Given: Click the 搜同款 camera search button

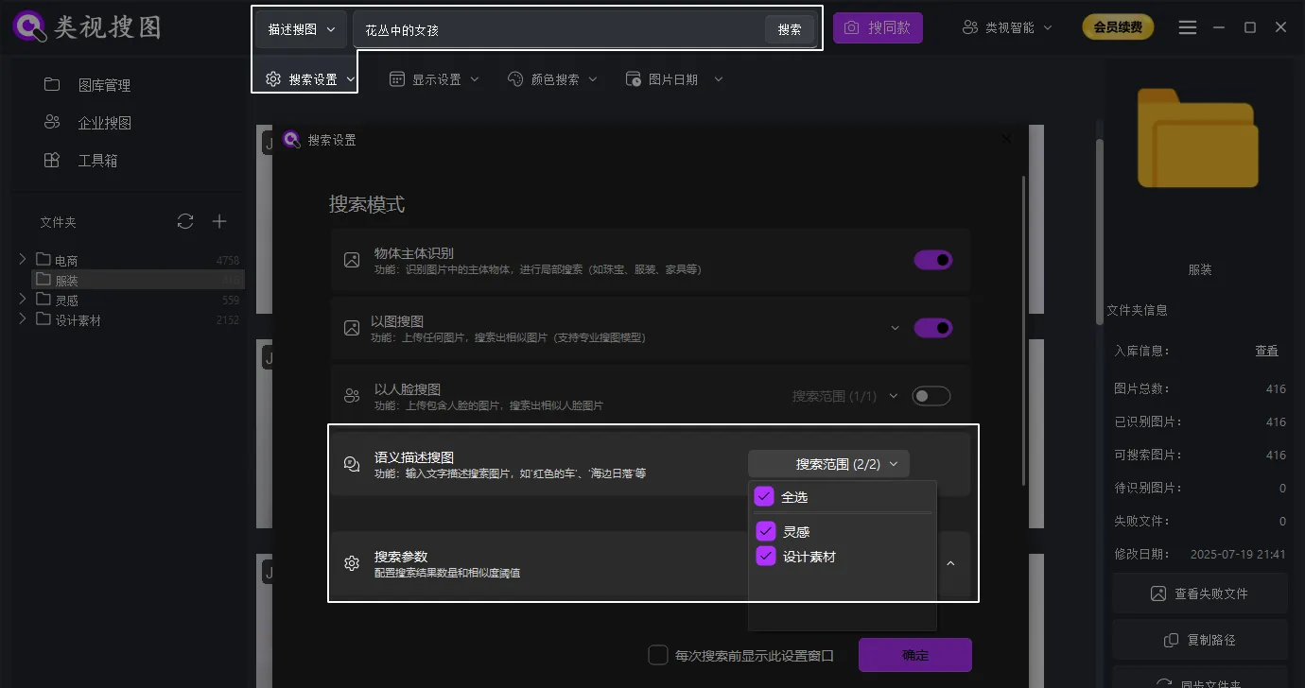Looking at the screenshot, I should click(x=878, y=27).
